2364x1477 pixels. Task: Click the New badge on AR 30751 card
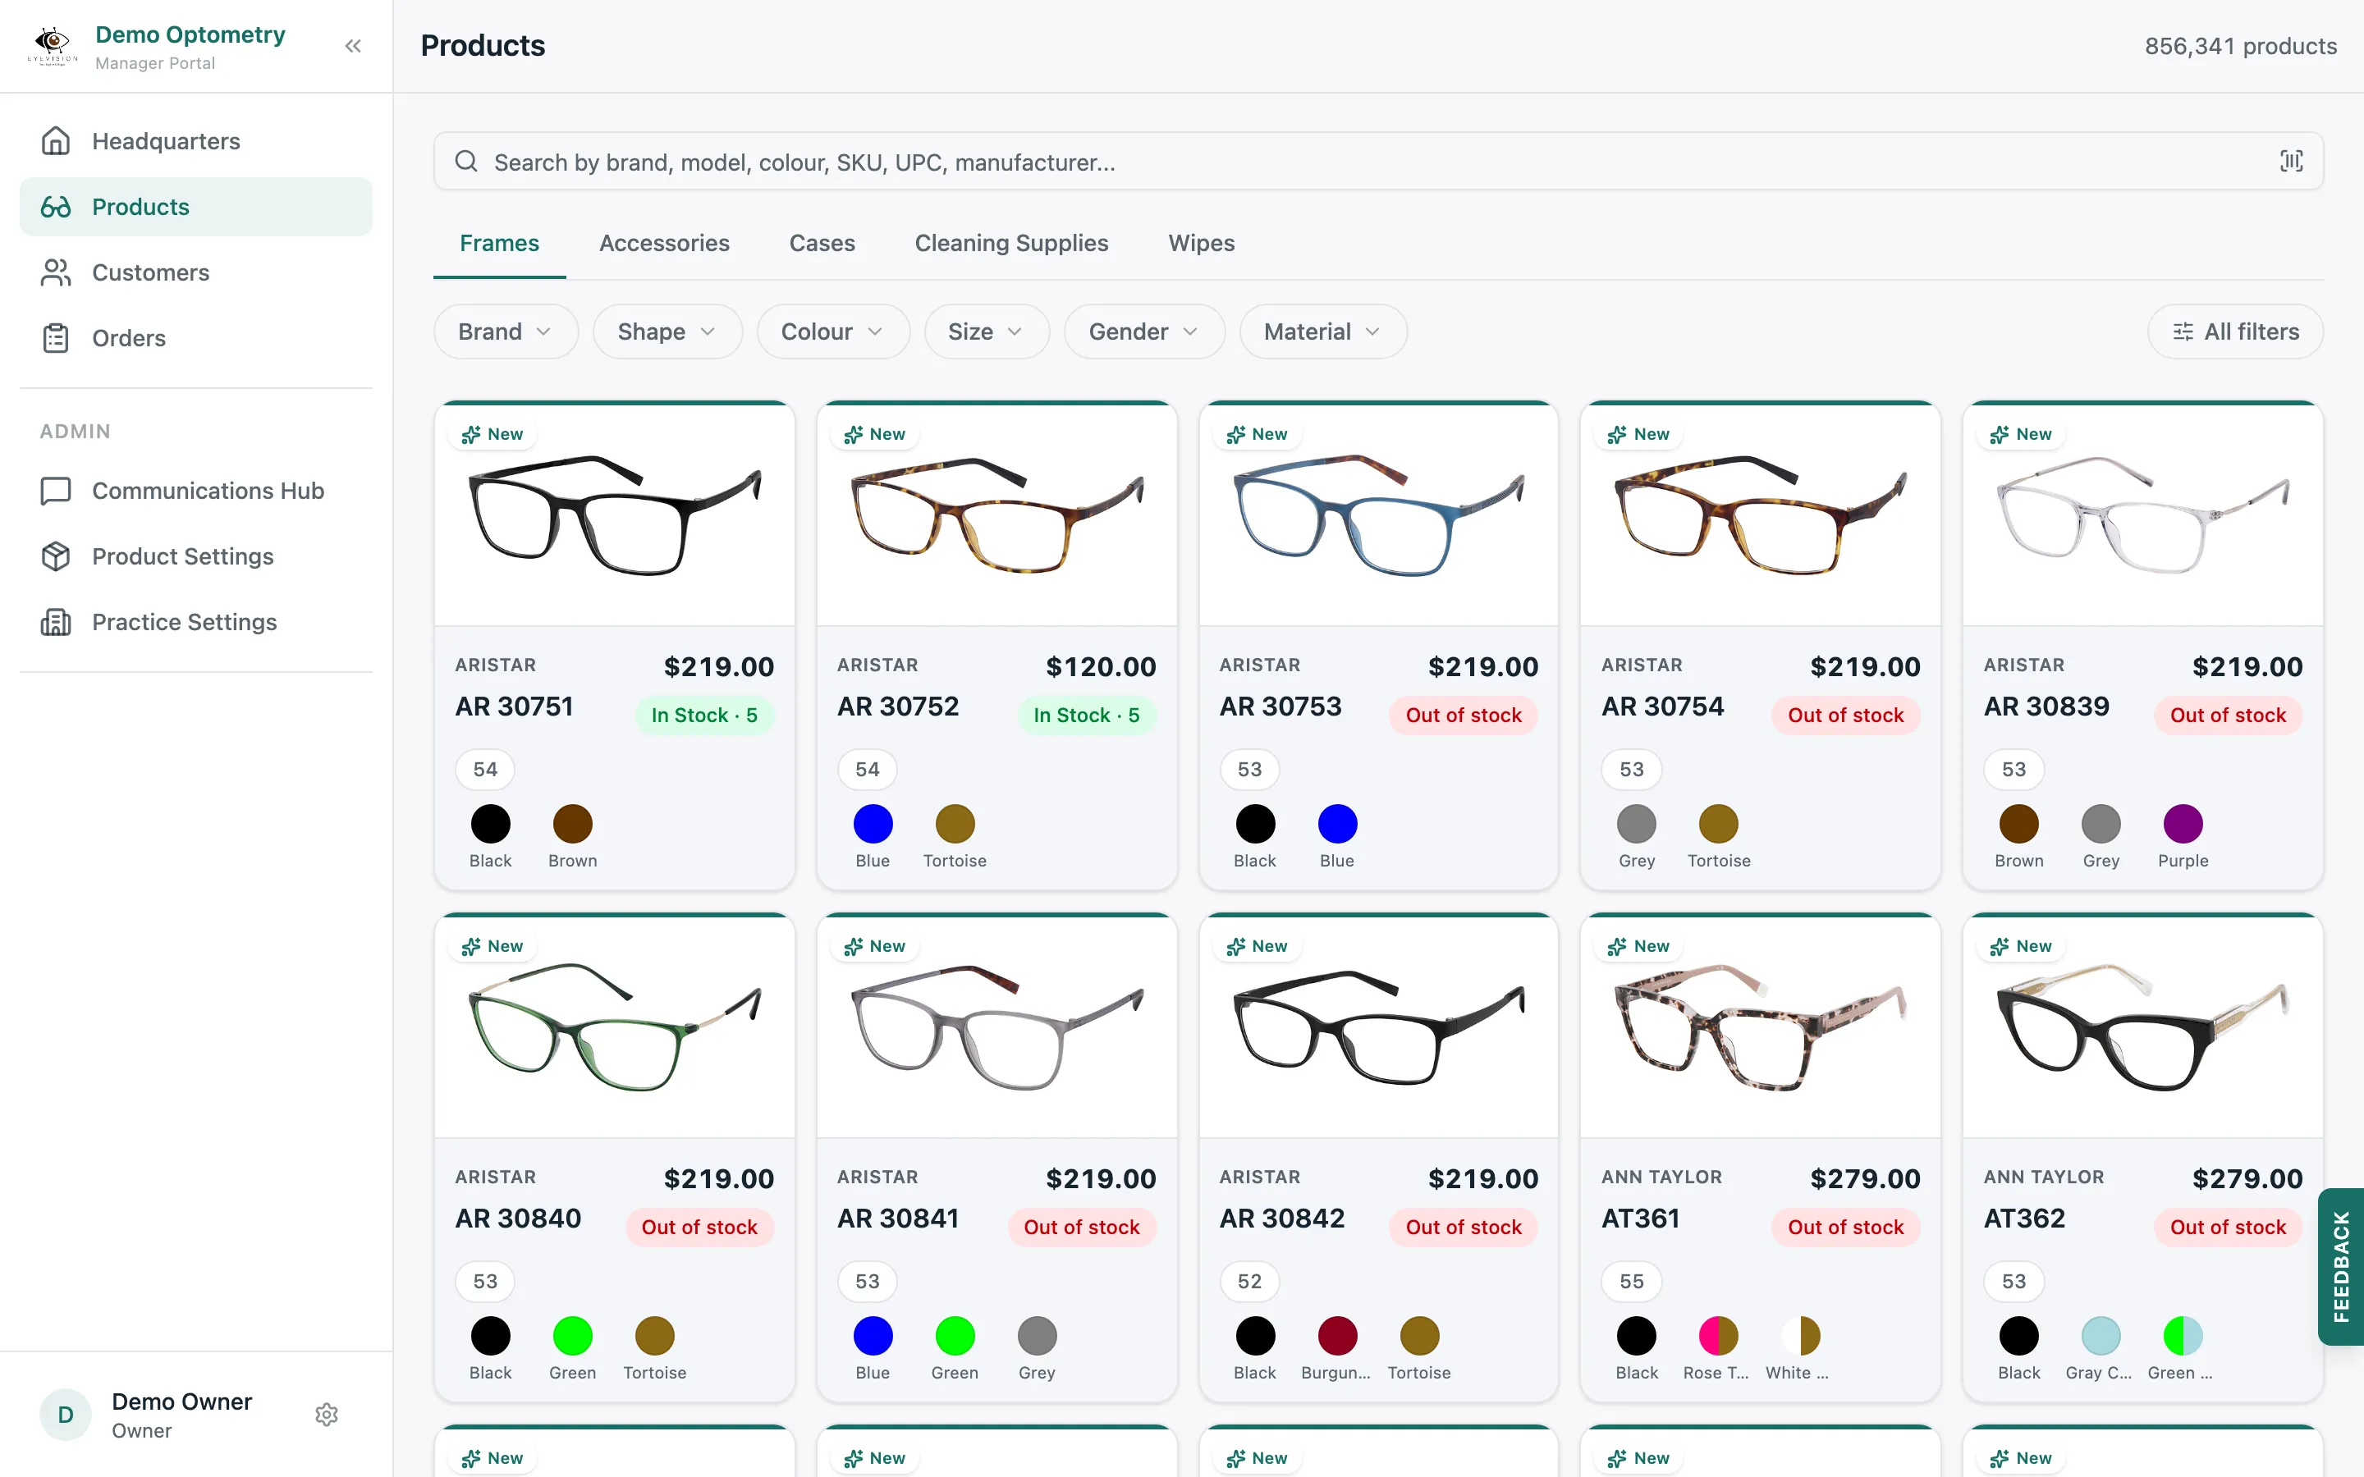click(492, 434)
